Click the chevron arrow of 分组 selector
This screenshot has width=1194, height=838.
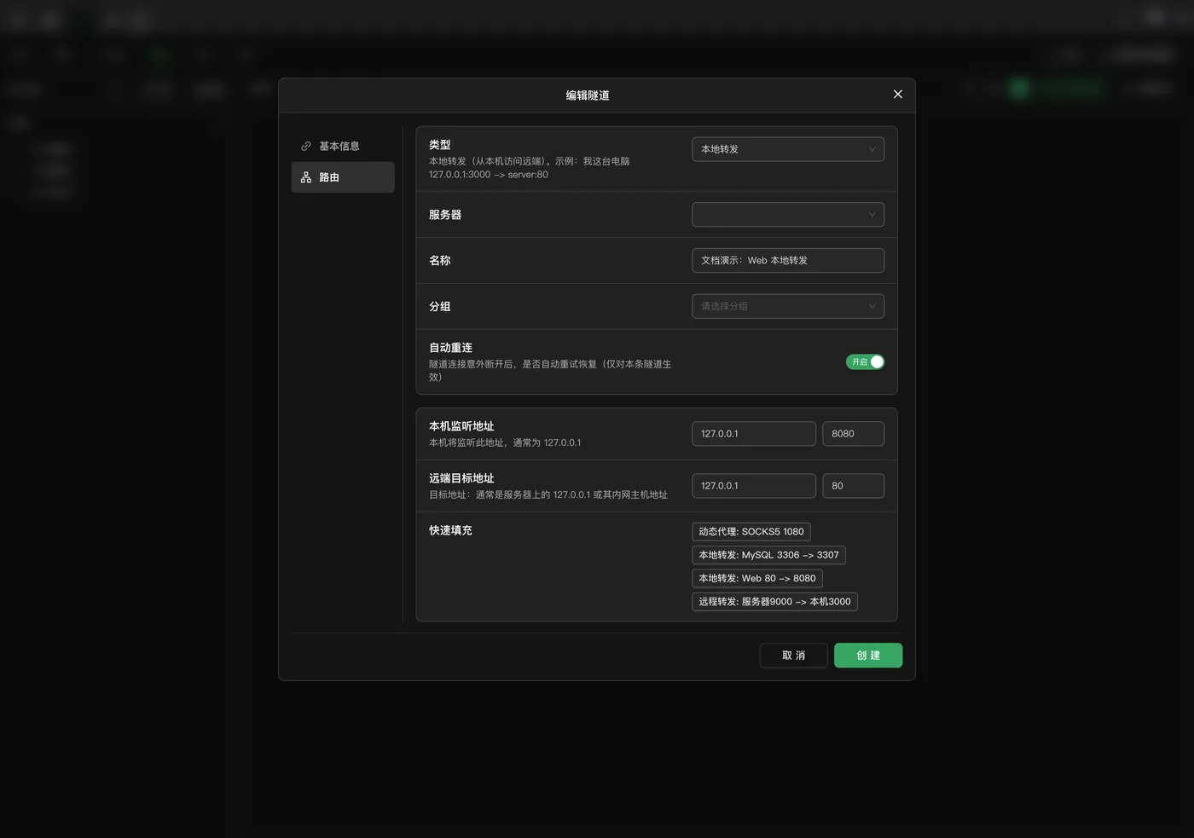[x=872, y=306]
